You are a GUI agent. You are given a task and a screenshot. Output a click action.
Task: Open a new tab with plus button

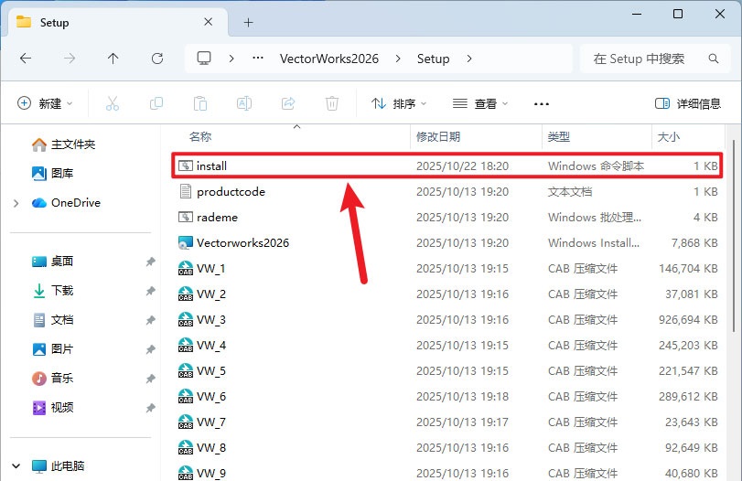(248, 22)
